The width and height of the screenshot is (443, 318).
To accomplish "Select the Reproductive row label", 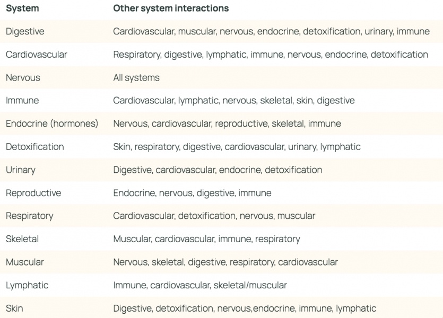I will [x=33, y=193].
